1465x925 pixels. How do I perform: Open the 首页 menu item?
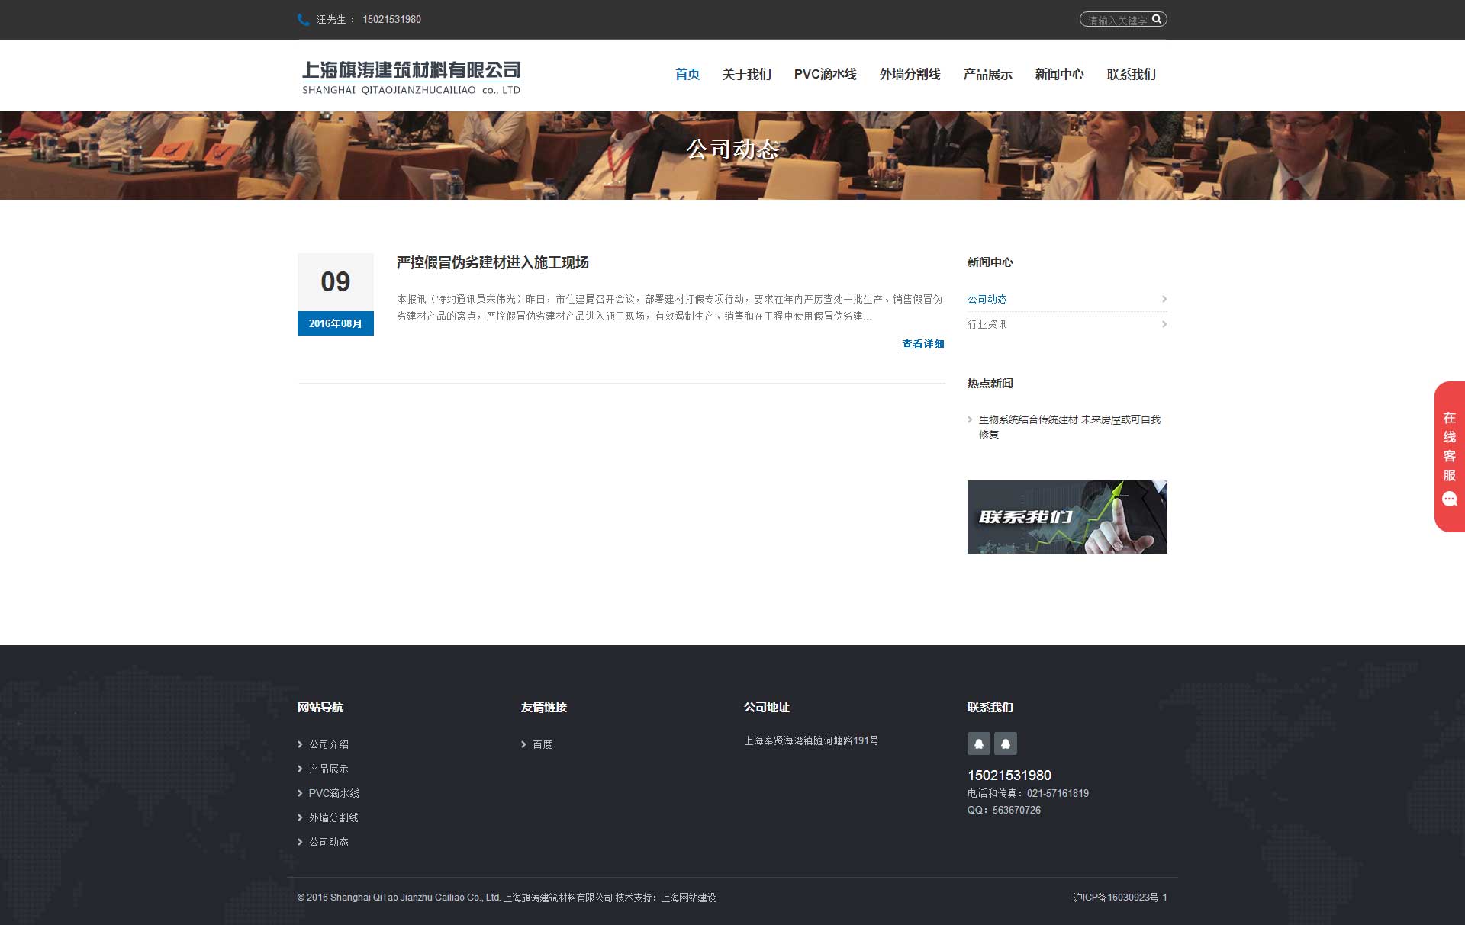tap(687, 74)
